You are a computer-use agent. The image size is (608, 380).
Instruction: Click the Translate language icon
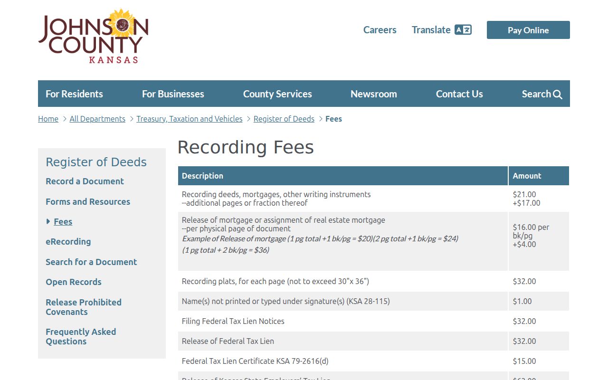(x=463, y=30)
